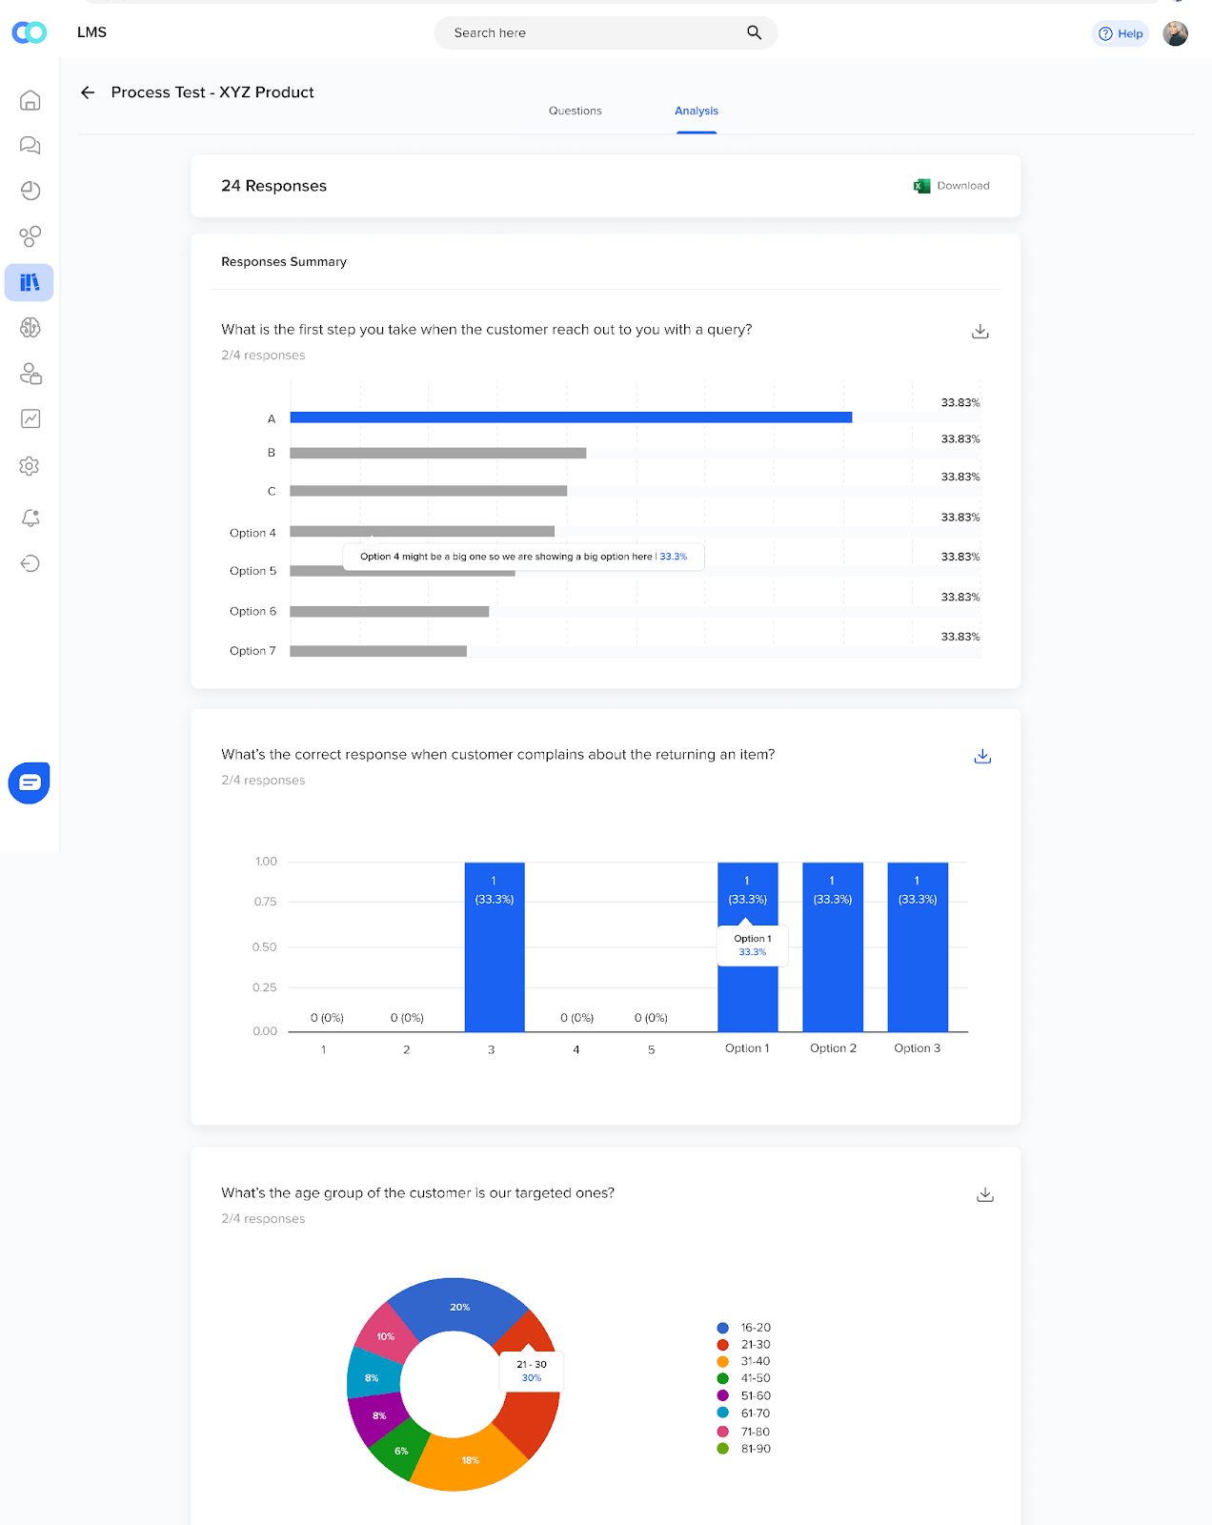Click the blue bar for option A
This screenshot has height=1525, width=1212.
coord(571,417)
